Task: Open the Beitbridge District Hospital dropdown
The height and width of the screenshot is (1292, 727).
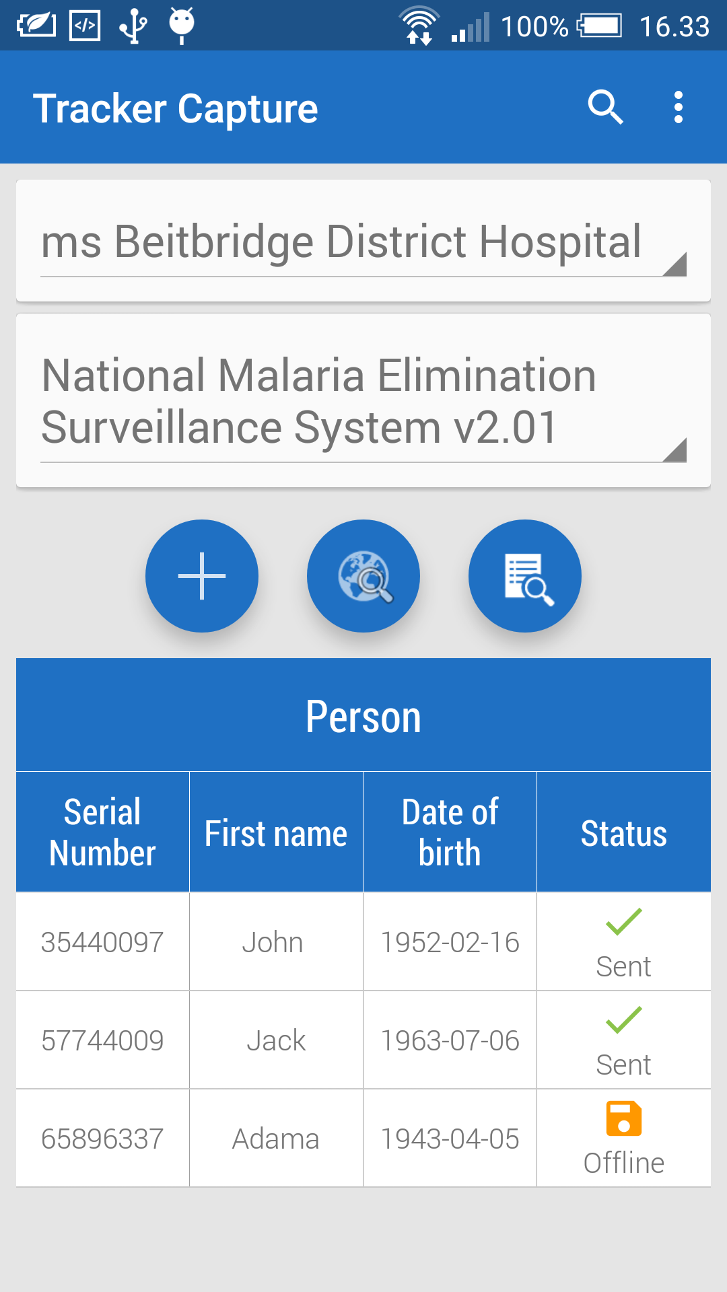Action: pos(363,242)
